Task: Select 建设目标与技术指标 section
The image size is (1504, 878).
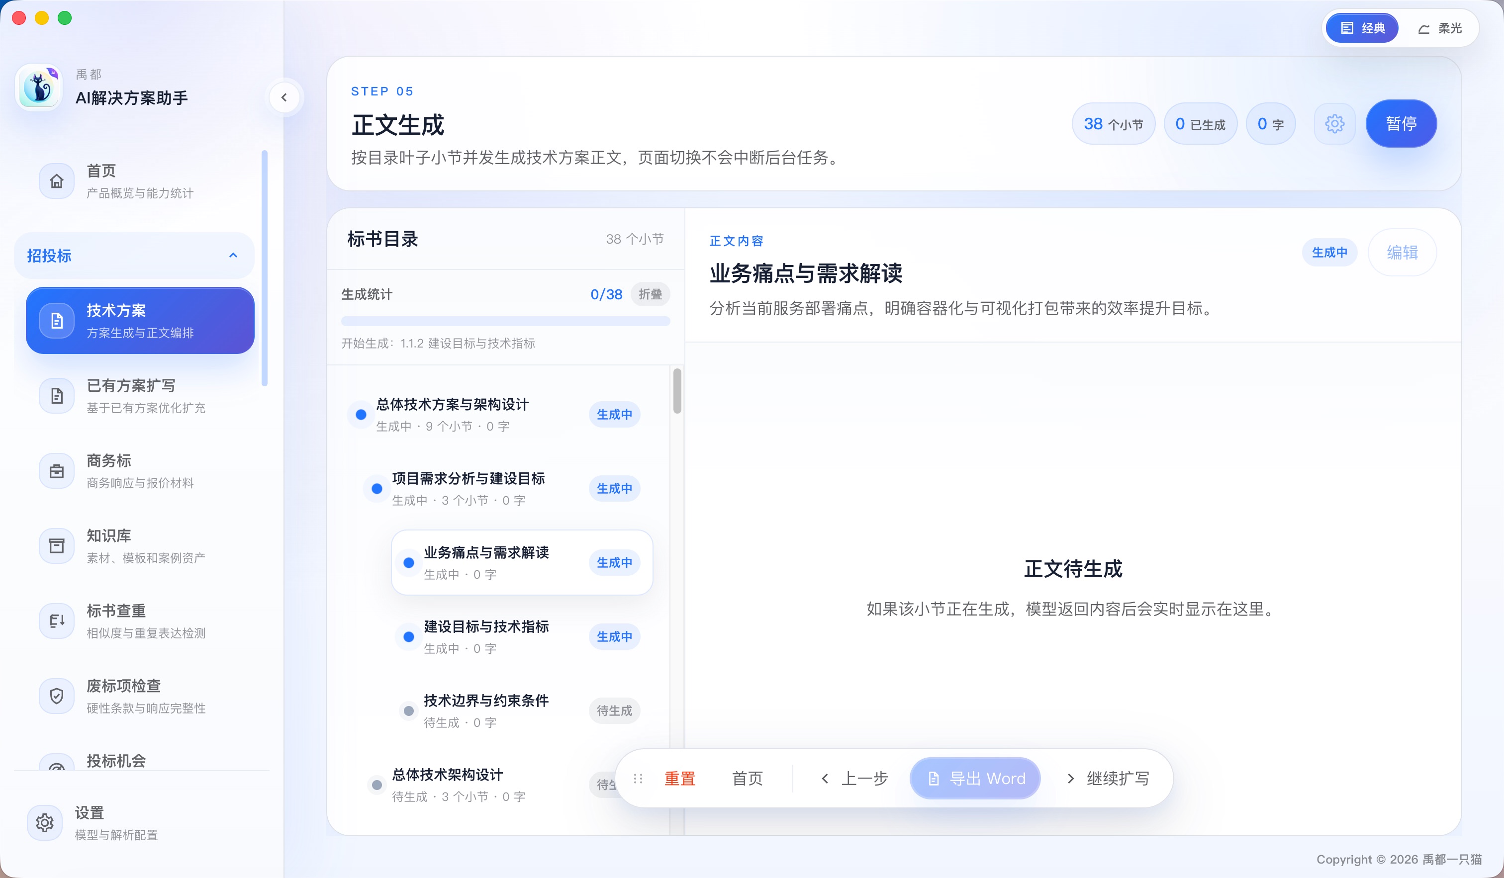Action: tap(522, 636)
